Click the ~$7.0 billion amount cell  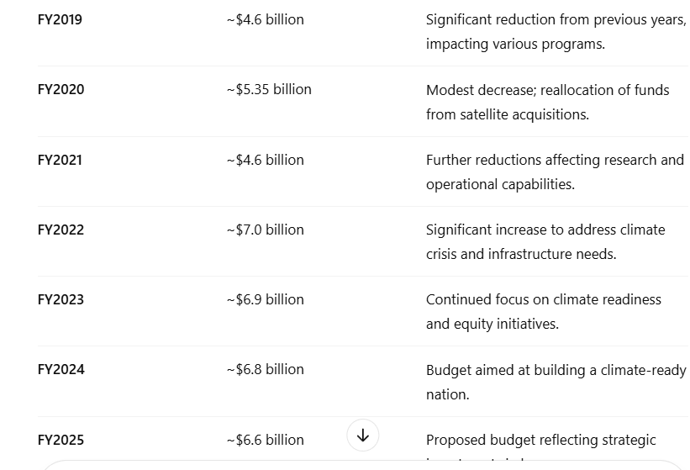265,230
